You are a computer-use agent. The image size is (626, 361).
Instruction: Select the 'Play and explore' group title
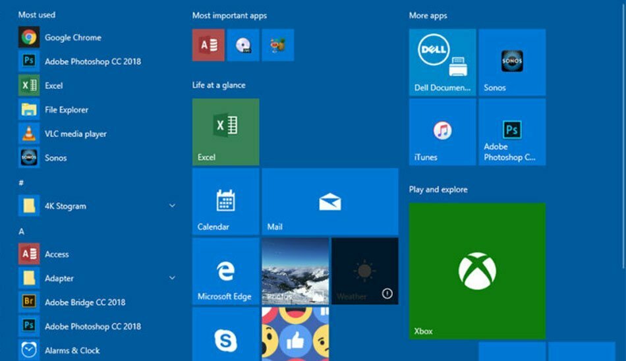tap(438, 190)
